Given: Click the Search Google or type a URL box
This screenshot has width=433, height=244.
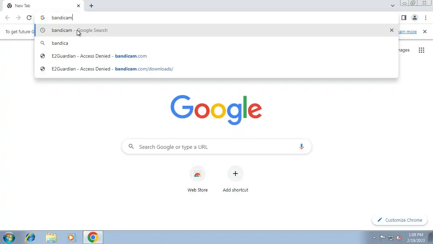Looking at the screenshot, I should 216,147.
